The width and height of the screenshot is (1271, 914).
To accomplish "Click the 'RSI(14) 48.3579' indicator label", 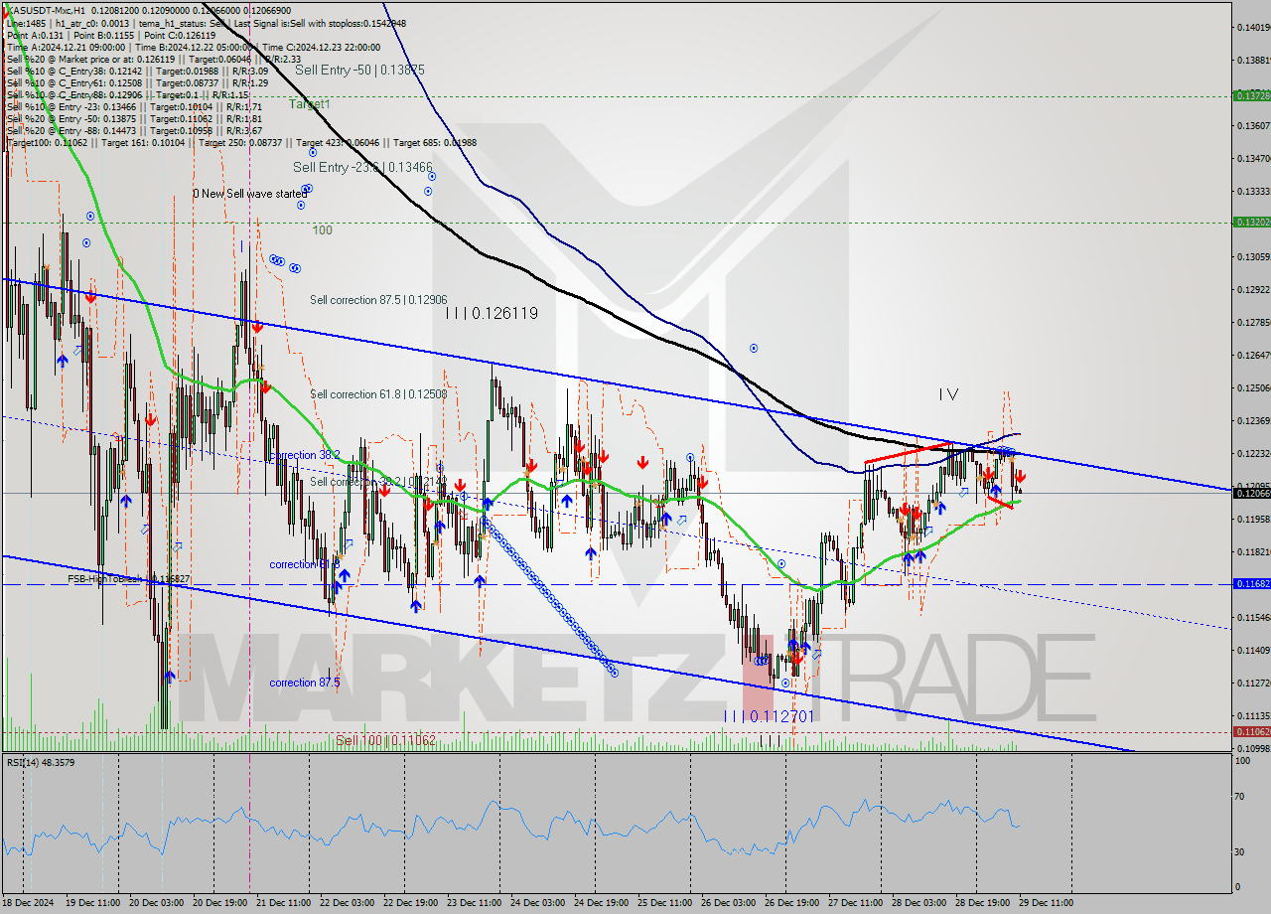I will [40, 763].
